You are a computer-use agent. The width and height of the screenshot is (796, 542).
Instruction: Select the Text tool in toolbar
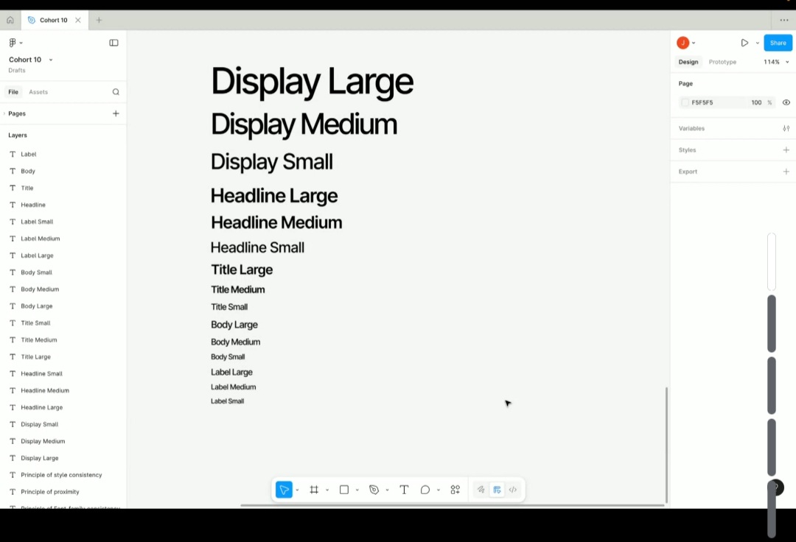point(404,490)
